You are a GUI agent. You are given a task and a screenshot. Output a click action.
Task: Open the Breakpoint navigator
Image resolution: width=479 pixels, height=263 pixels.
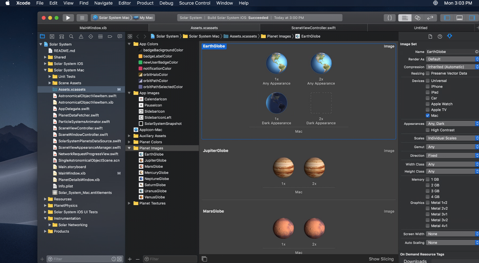[110, 36]
